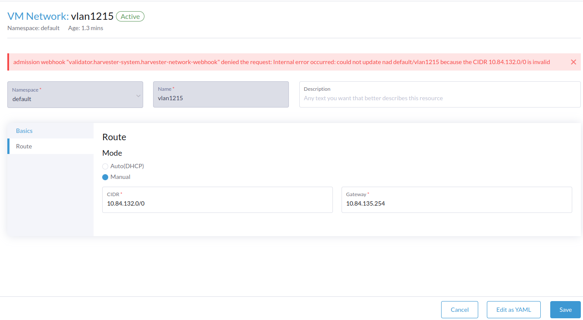Switch to the Route tab
The image size is (583, 320).
point(24,146)
